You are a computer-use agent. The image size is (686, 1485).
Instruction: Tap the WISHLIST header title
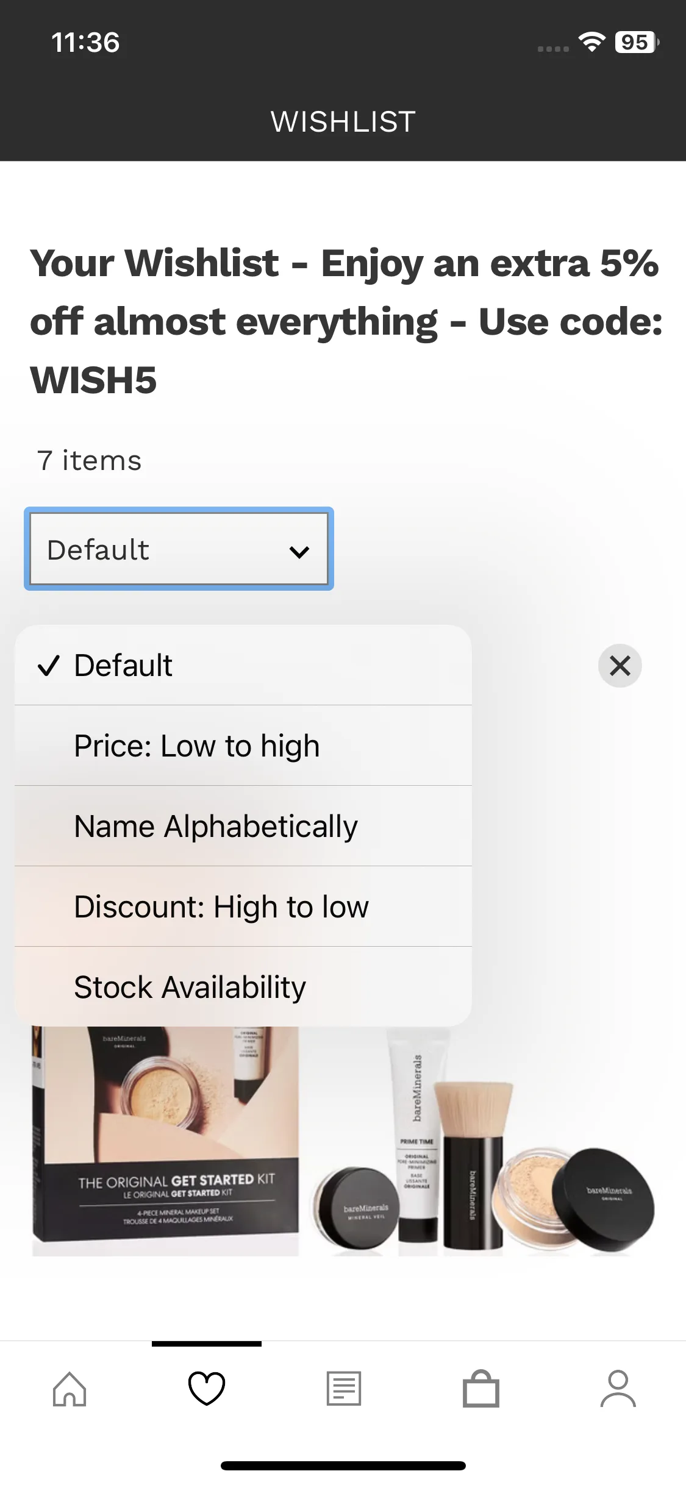(343, 121)
